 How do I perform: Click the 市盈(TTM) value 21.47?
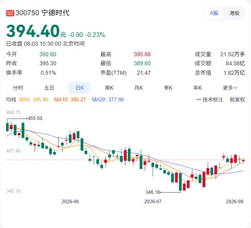click(x=144, y=73)
